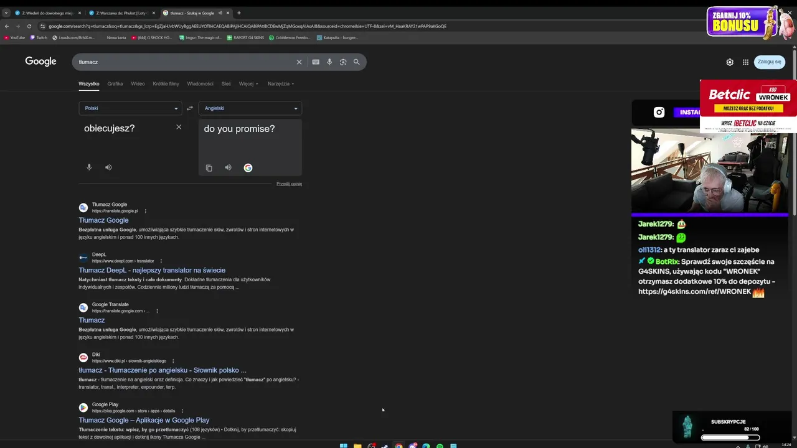Viewport: 797px width, 448px height.
Task: Open the on-screen keyboard in search bar
Action: point(316,62)
